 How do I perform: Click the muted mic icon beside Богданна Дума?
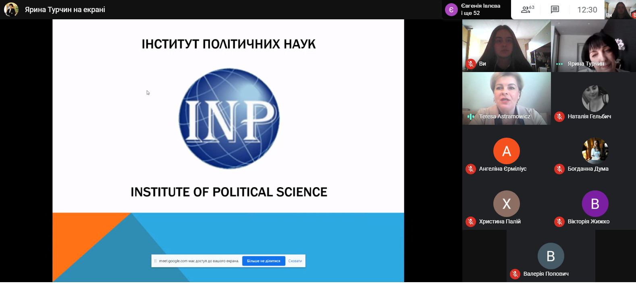pos(559,169)
